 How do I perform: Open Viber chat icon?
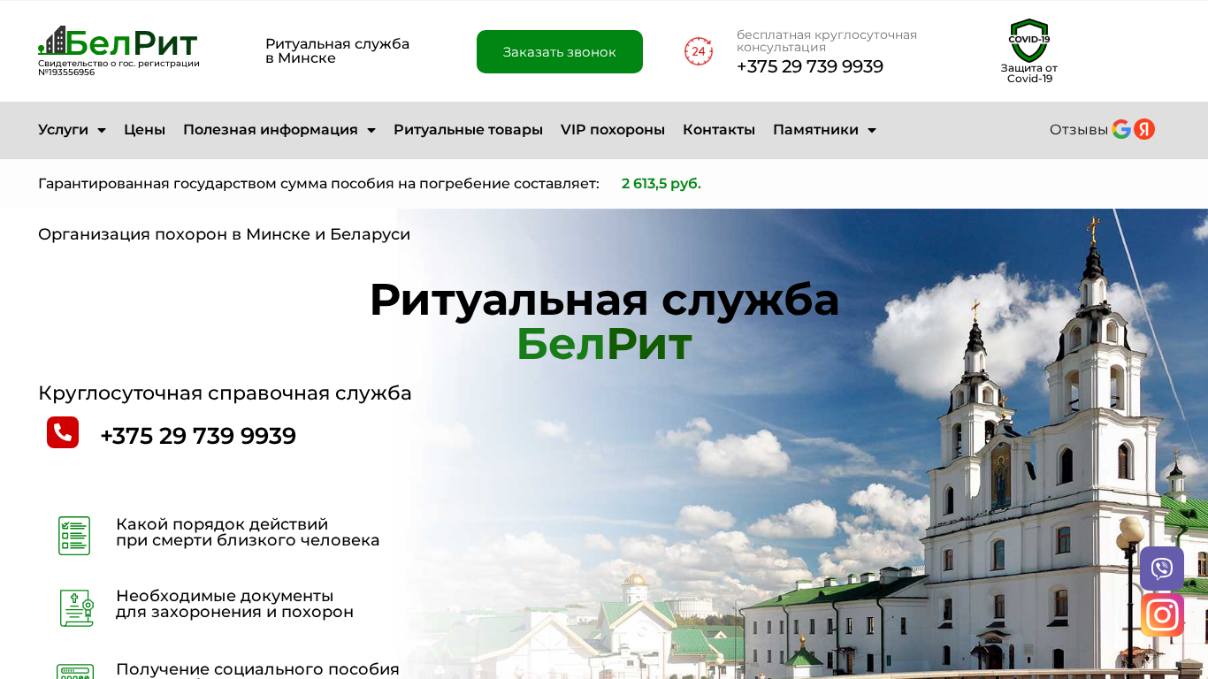(x=1162, y=568)
